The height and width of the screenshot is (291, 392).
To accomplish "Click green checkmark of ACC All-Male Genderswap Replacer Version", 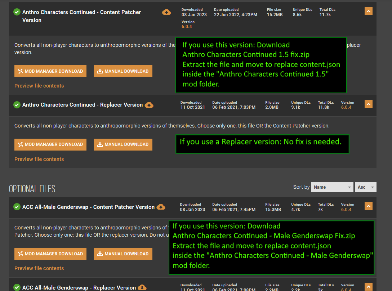I will [x=17, y=287].
